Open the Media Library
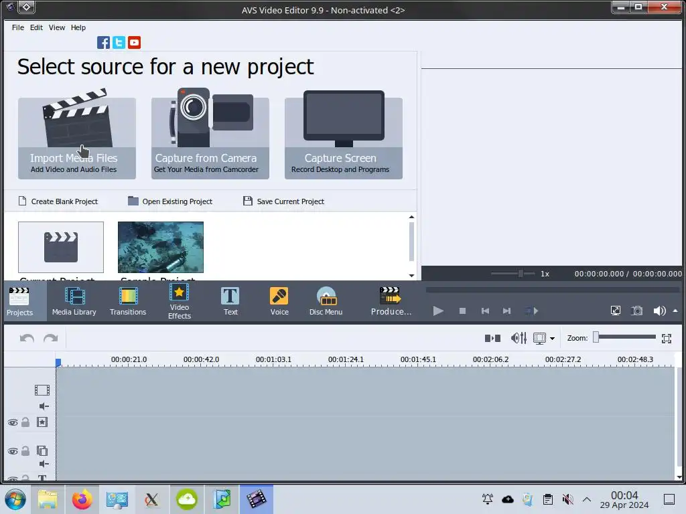Screen dimensions: 686x514 tap(74, 302)
